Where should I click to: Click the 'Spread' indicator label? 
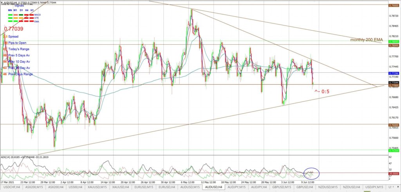(x=13, y=36)
